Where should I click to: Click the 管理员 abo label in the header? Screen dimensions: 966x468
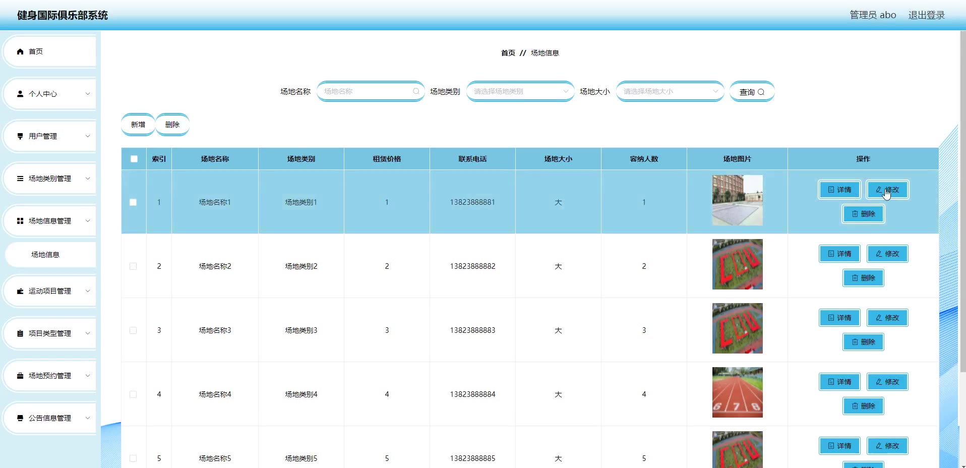tap(873, 15)
